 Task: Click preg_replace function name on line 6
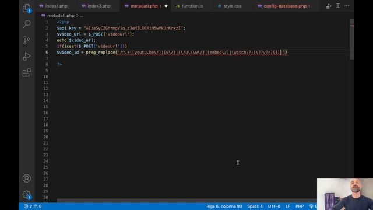(100, 52)
